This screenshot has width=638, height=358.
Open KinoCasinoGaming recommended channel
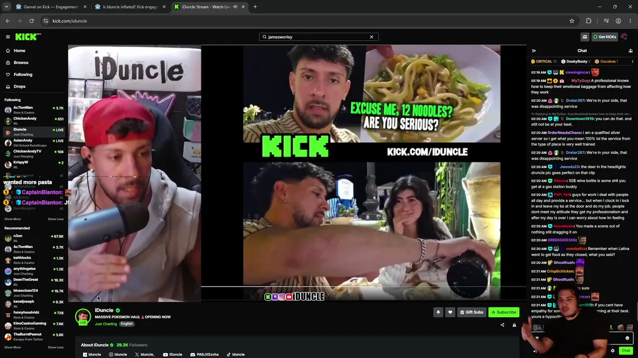(34, 325)
